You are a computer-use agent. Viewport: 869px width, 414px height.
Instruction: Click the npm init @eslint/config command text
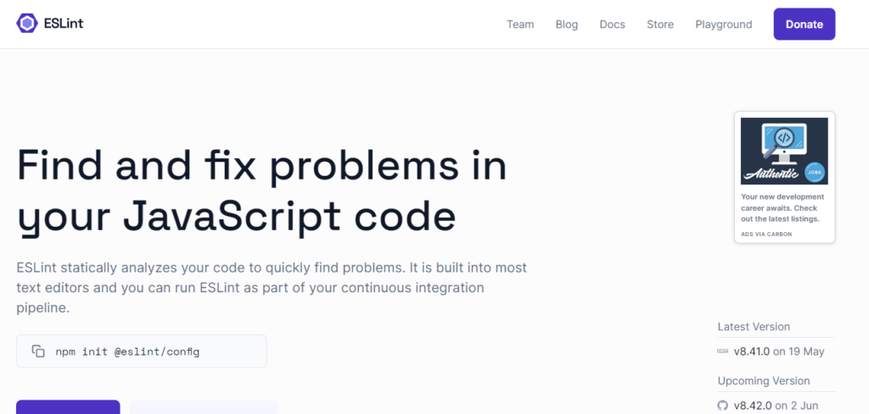[x=127, y=351]
